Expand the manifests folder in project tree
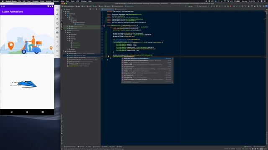 point(65,14)
